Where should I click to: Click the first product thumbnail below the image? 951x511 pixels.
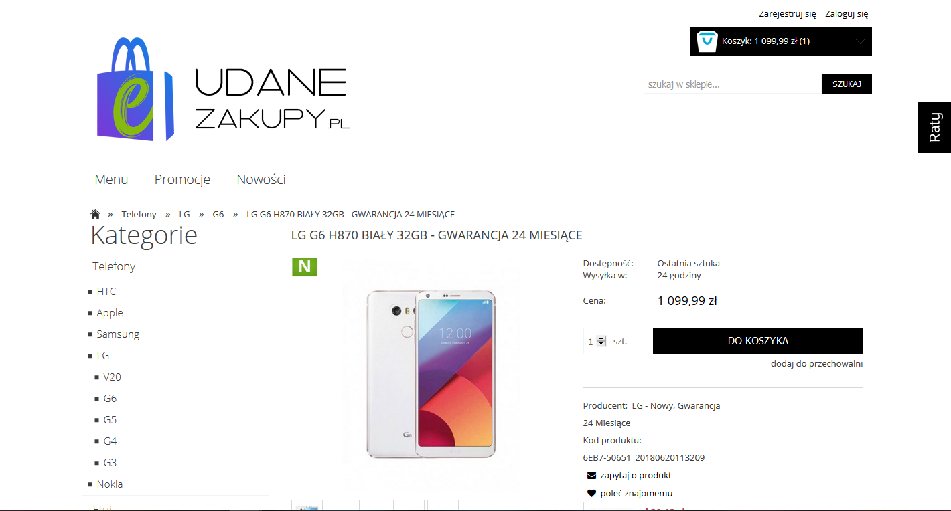[307, 506]
